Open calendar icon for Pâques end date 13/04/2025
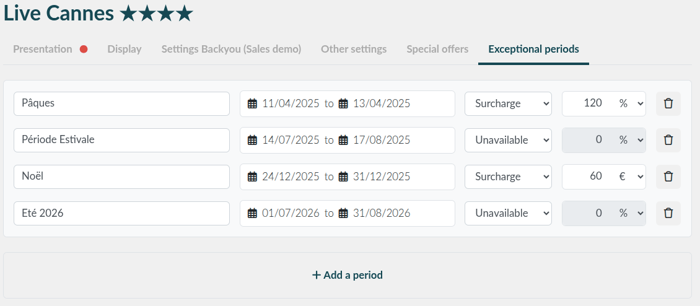The height and width of the screenshot is (306, 700). [343, 103]
